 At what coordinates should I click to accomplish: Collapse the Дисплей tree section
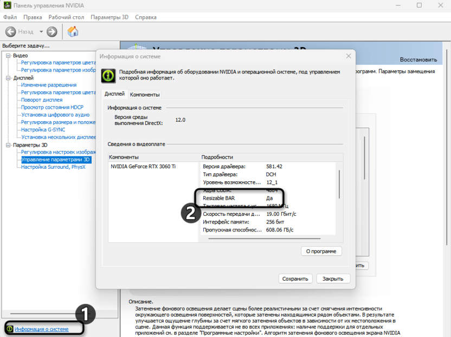7,77
